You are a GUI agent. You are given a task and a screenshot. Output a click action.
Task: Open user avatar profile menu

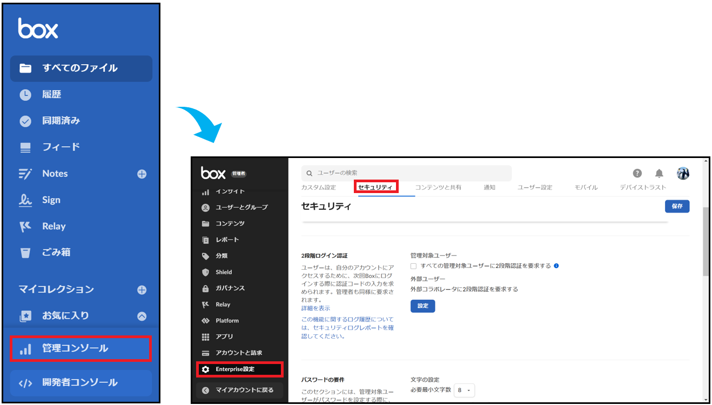pyautogui.click(x=683, y=173)
